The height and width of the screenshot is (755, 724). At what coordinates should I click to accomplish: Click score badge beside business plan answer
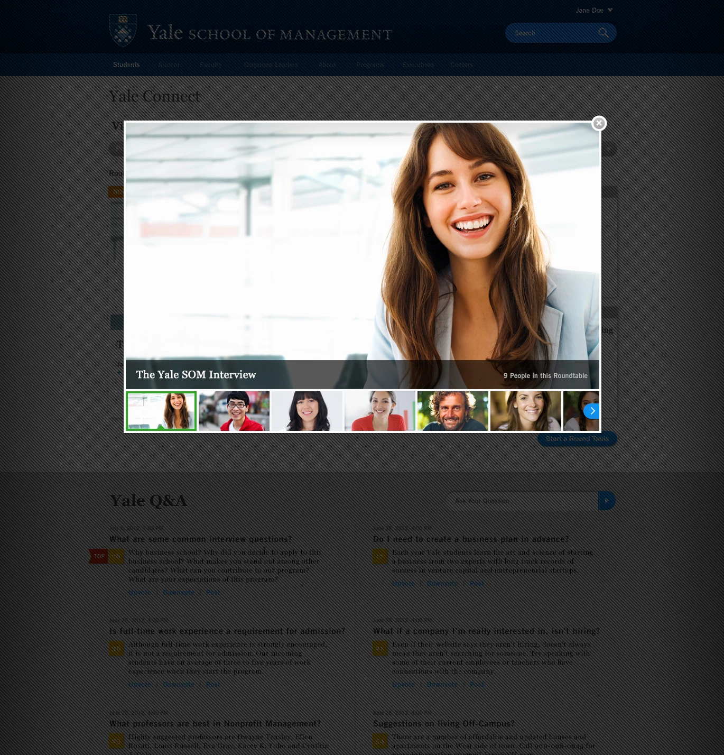click(x=380, y=556)
